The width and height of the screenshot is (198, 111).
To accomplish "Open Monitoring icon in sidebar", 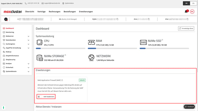I will (x=4, y=32).
